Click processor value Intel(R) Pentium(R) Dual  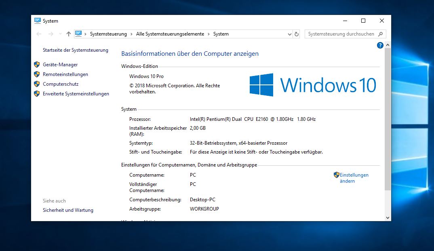click(x=253, y=119)
